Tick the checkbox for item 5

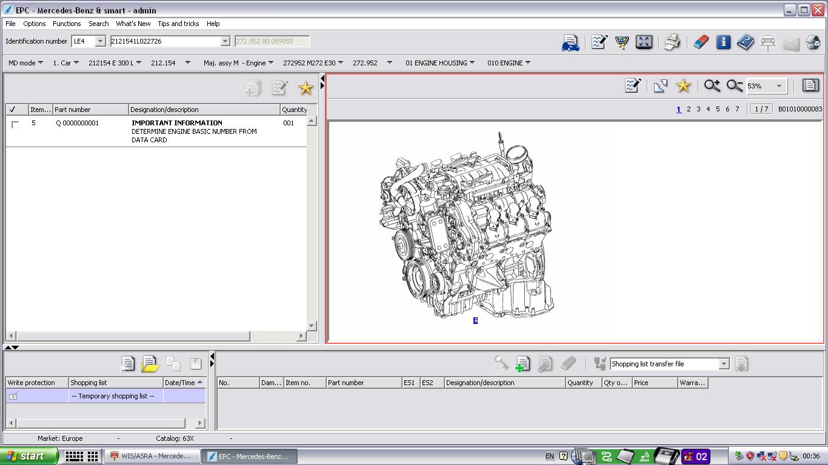pos(15,124)
